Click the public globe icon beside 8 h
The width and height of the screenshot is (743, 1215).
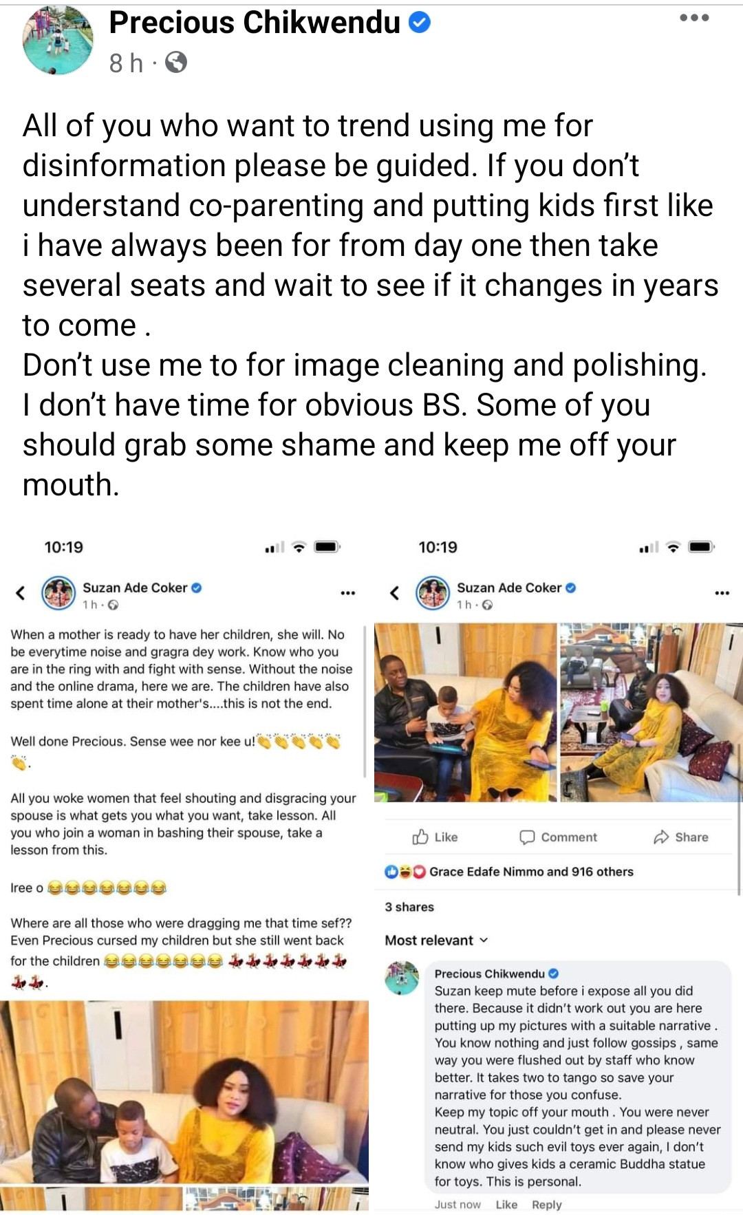point(176,63)
